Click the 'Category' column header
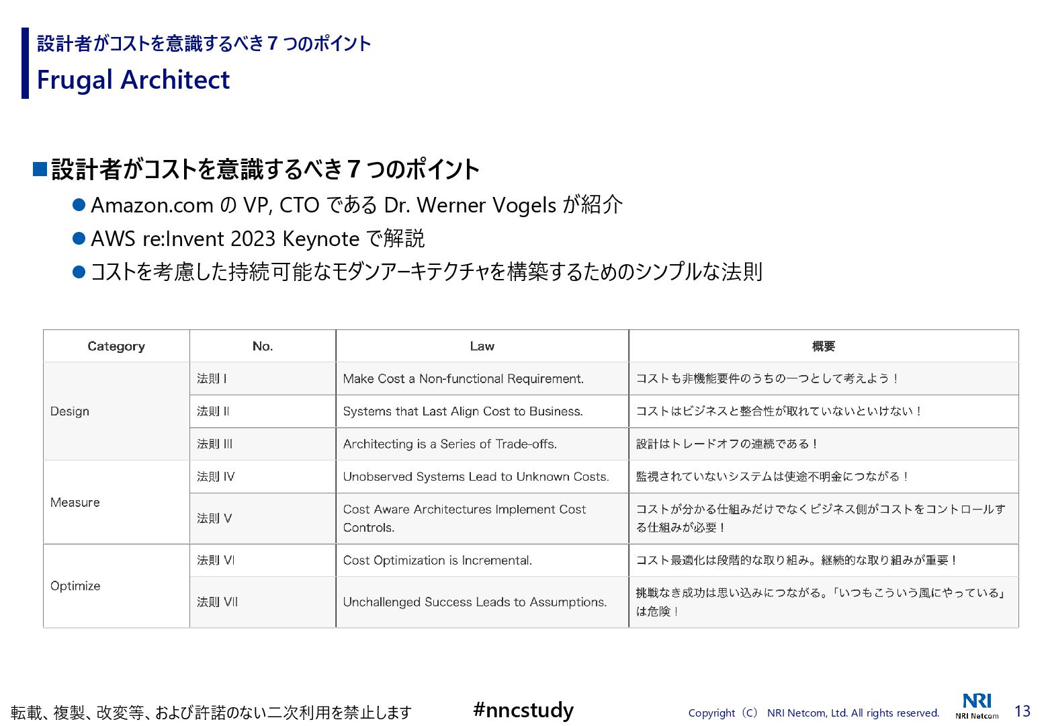Image resolution: width=1048 pixels, height=726 pixels. click(x=116, y=346)
